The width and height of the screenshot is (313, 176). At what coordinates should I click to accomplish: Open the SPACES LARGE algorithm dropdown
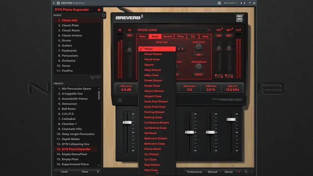pyautogui.click(x=174, y=30)
